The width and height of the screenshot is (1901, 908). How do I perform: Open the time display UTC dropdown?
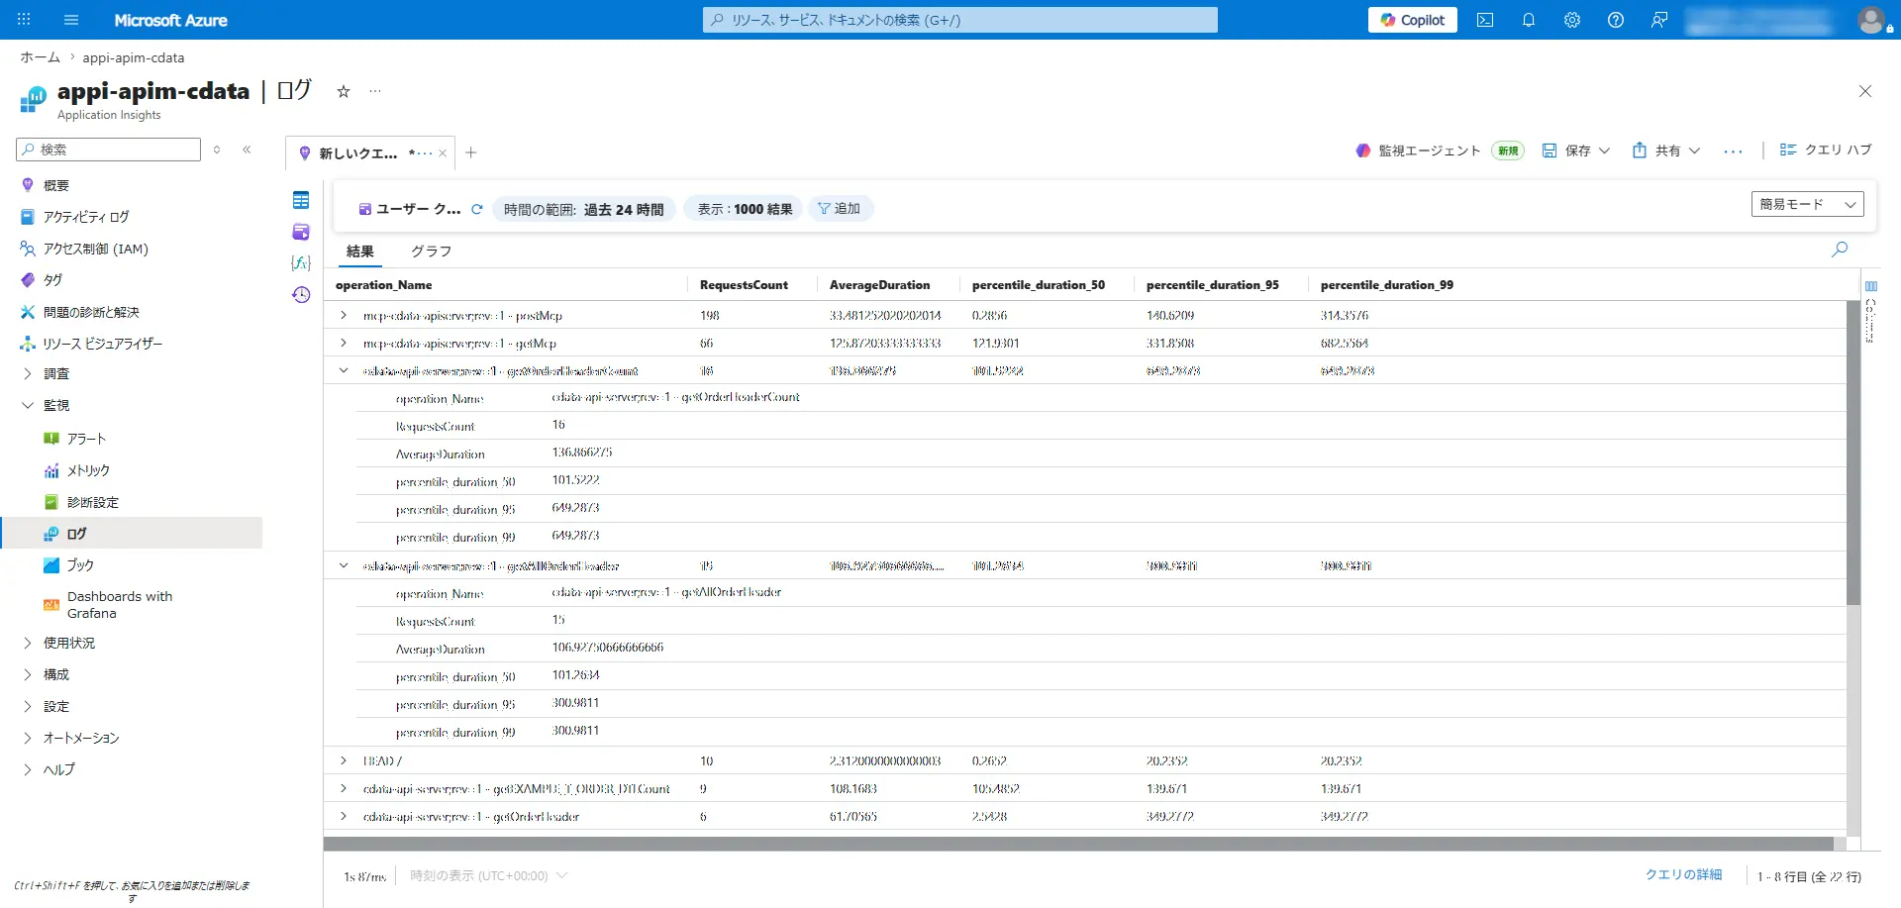[x=489, y=876]
